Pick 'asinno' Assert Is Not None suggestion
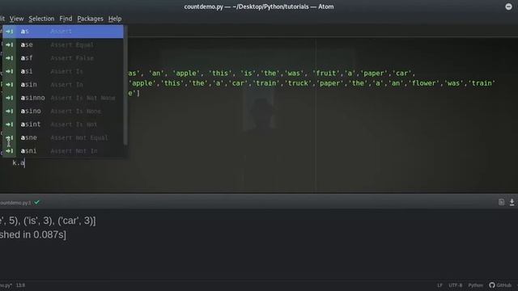The image size is (518, 291). click(x=63, y=98)
